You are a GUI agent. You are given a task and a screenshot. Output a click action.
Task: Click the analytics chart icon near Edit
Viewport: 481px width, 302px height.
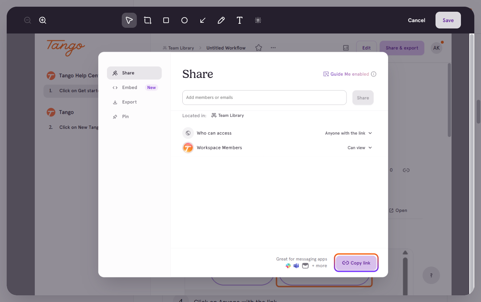(346, 48)
